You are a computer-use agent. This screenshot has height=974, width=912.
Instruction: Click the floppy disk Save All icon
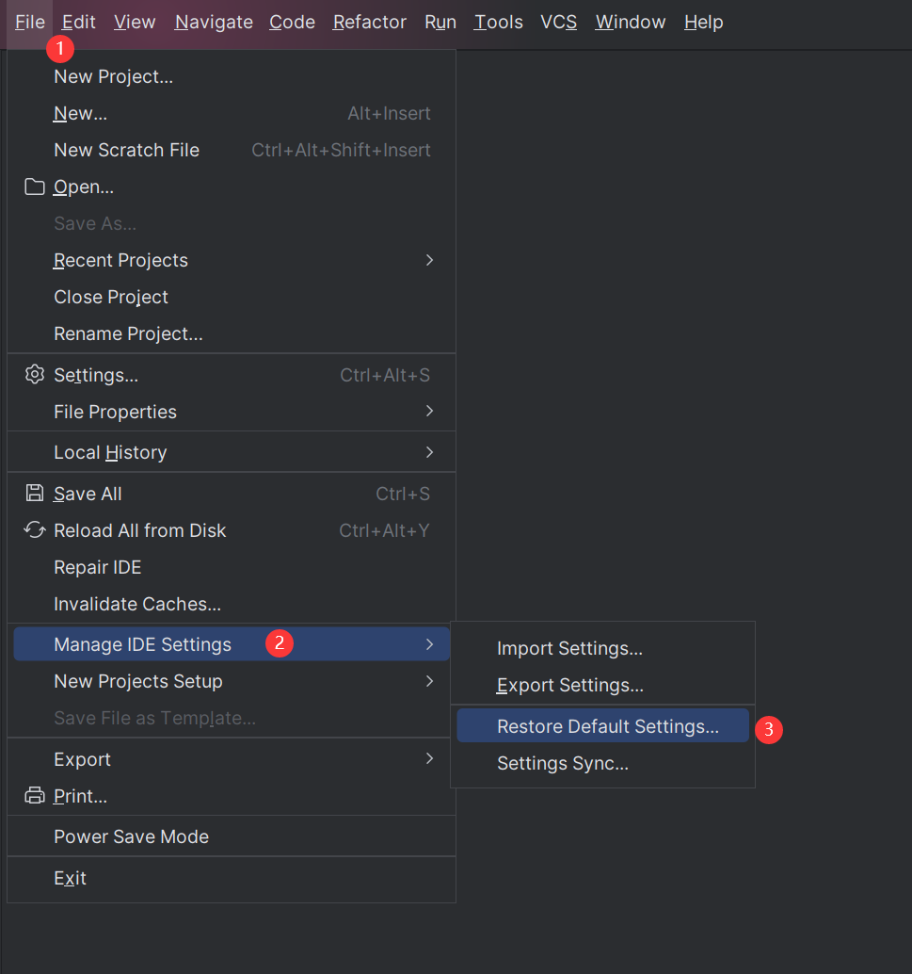point(35,494)
